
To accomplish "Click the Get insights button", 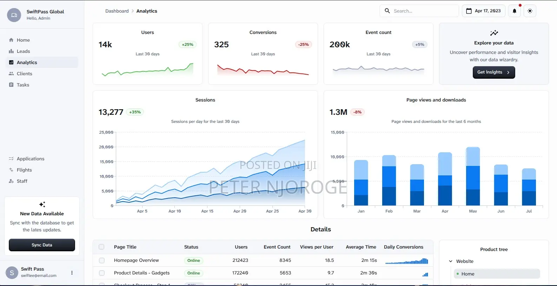I will pos(494,72).
